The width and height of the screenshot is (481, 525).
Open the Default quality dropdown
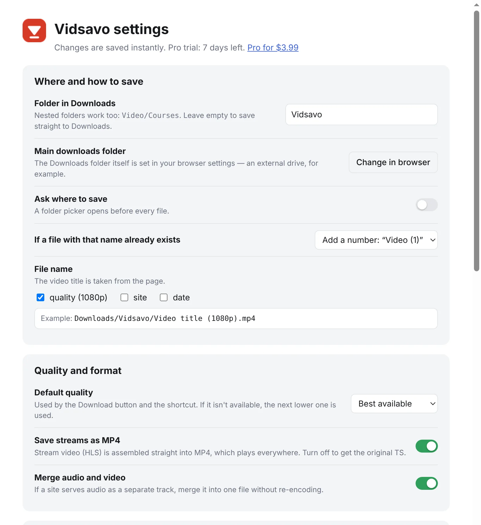[394, 404]
